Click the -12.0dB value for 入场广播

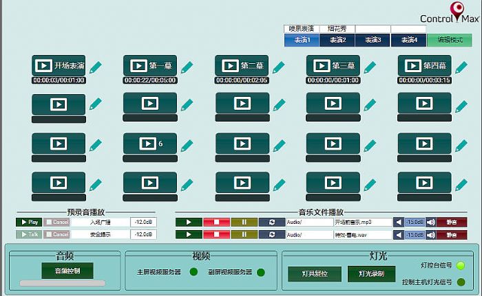[143, 222]
